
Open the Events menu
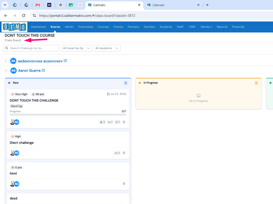pos(118,27)
